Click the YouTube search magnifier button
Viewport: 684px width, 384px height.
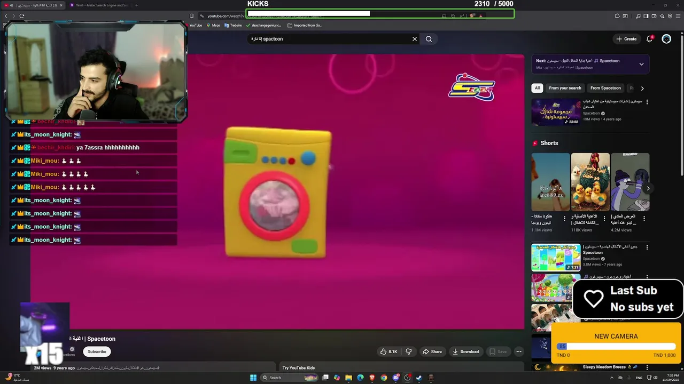[429, 39]
